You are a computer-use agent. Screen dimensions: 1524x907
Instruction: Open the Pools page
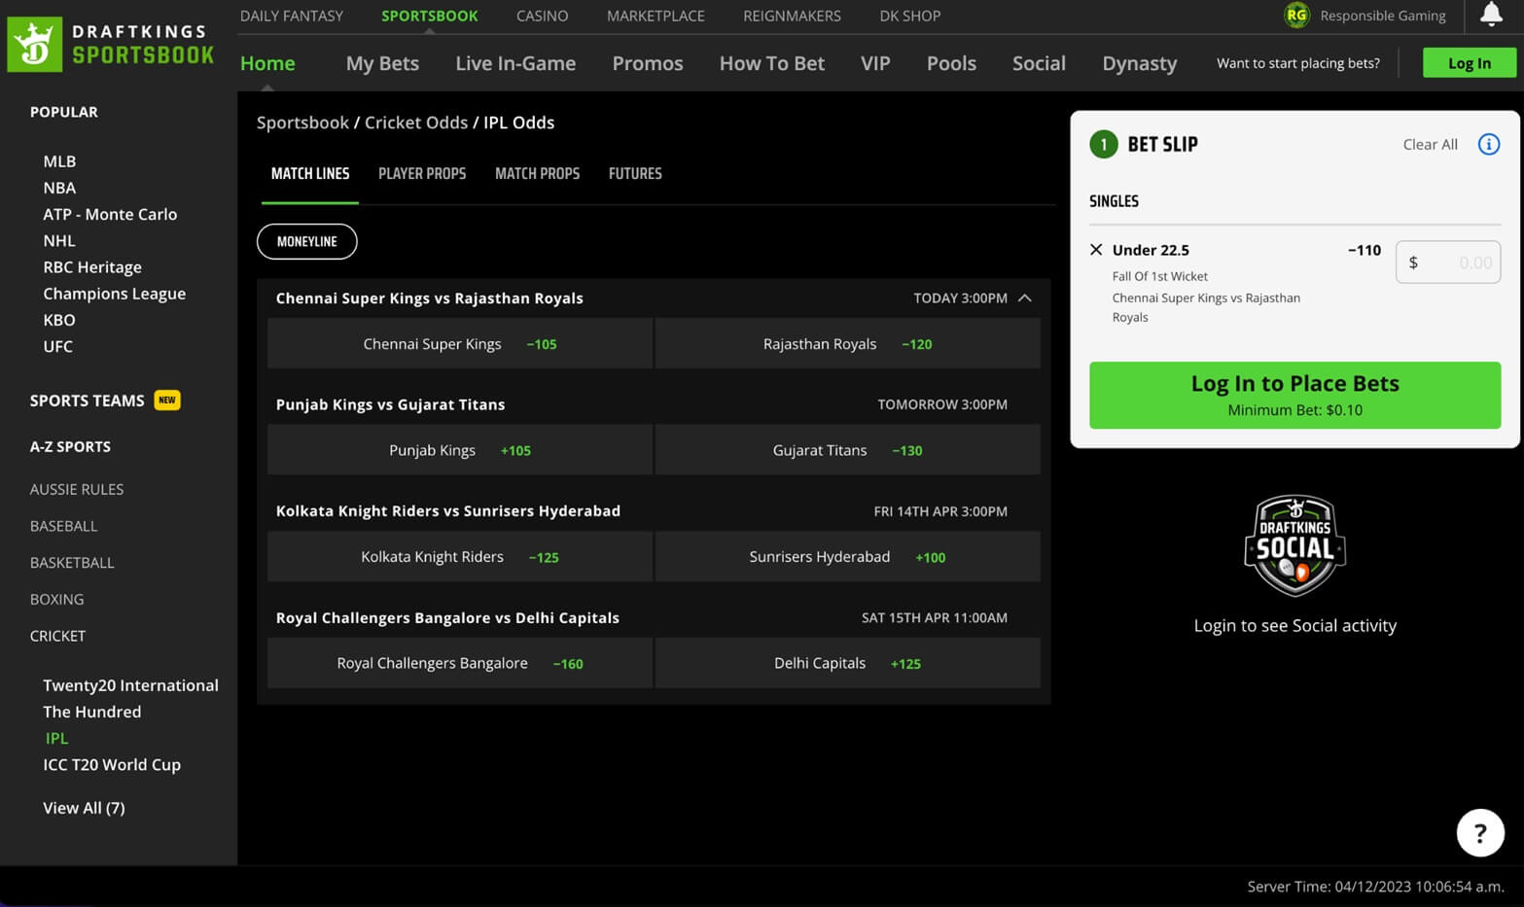tap(951, 63)
